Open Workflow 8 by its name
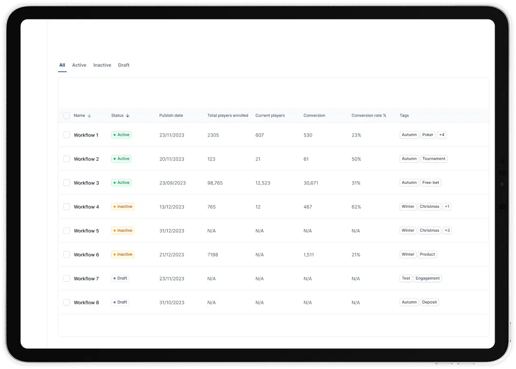 (86, 302)
